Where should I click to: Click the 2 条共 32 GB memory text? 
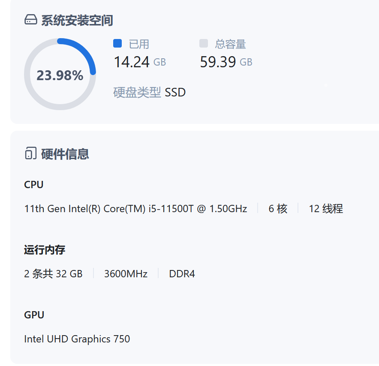coord(53,274)
